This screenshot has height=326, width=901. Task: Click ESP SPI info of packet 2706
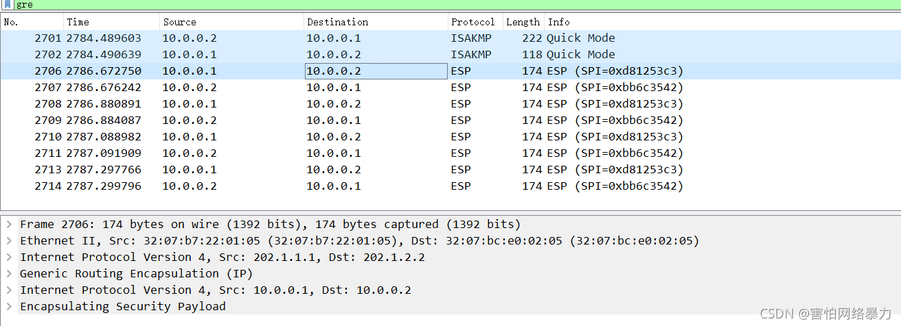click(615, 71)
